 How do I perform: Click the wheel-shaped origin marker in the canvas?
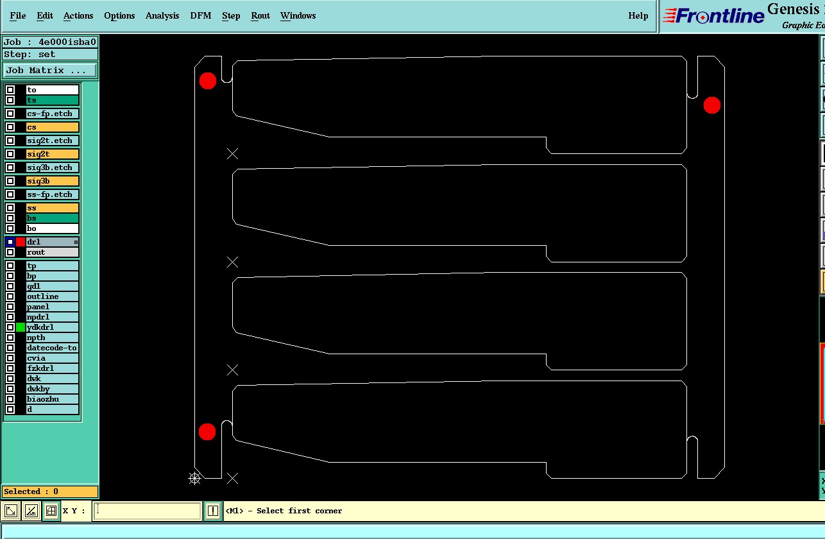click(x=194, y=478)
